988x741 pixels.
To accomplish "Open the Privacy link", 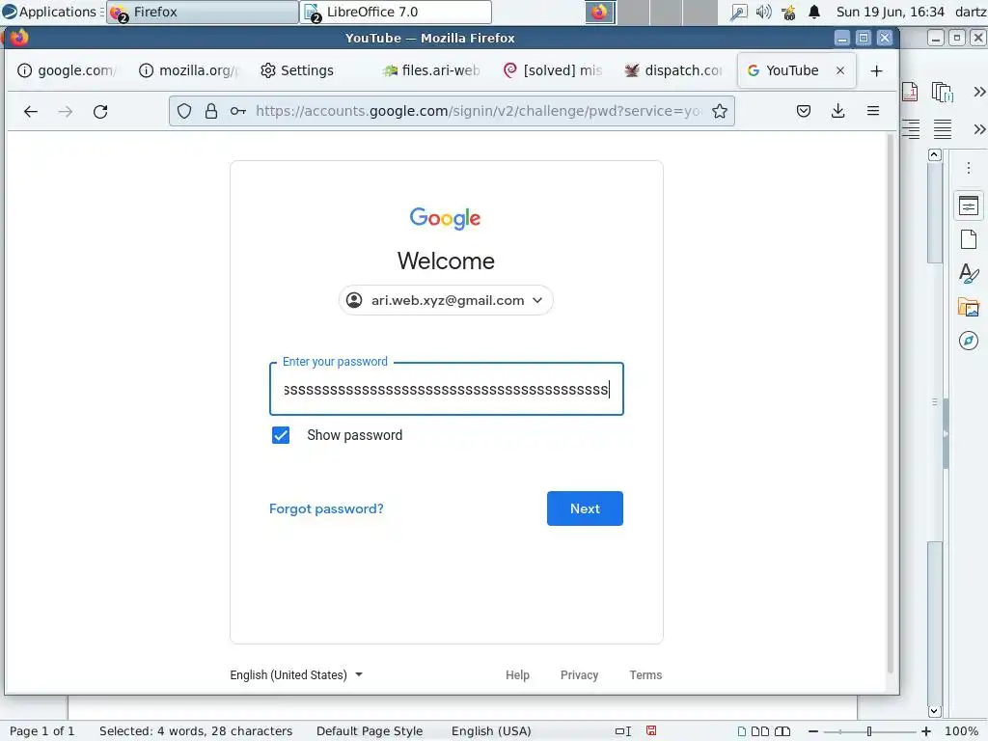I will click(579, 674).
